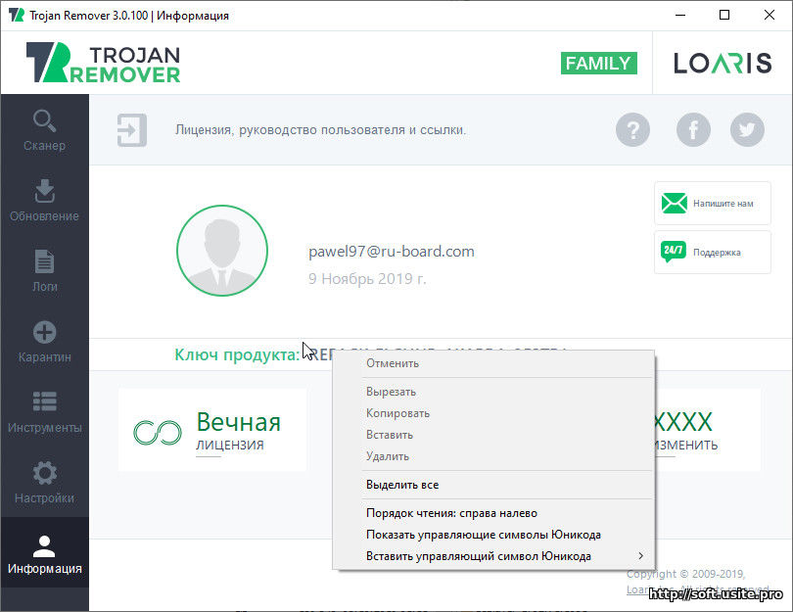The image size is (793, 612).
Task: Open the Логи document section
Action: coord(44,270)
